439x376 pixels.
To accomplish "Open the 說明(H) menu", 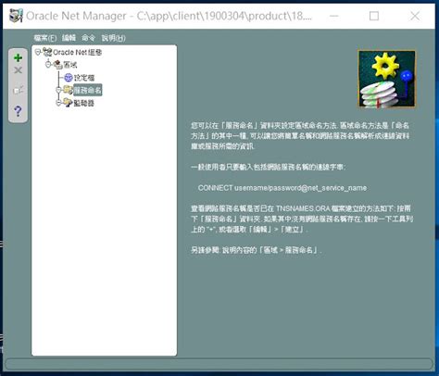I will (114, 38).
